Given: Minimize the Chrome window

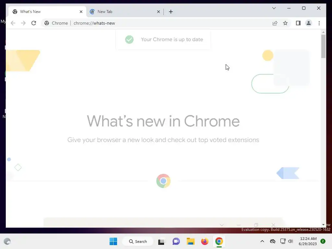Looking at the screenshot, I should coord(289,8).
